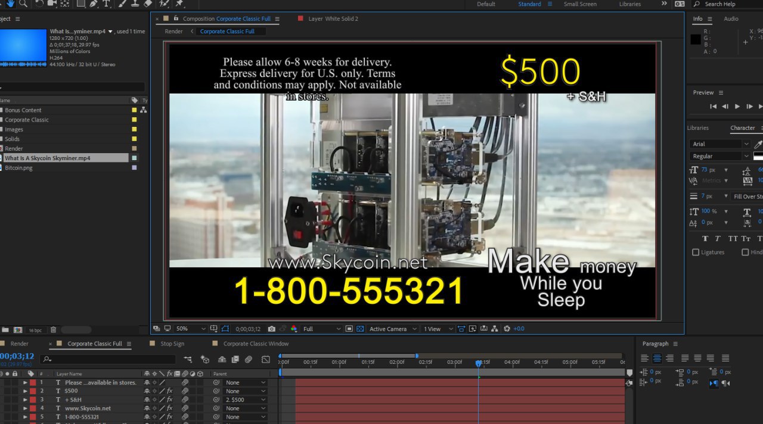This screenshot has width=763, height=424.
Task: Open the Graph Editor
Action: click(266, 359)
